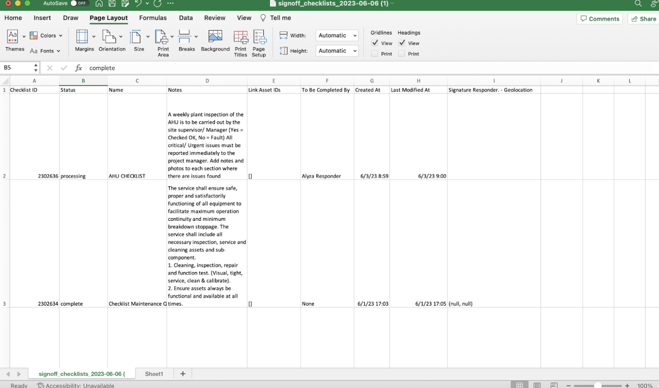Open the Insert ribbon tab

tap(42, 18)
